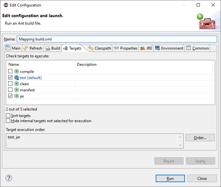Image resolution: width=221 pixels, height=187 pixels.
Task: Select the 'jar' target row text
Action: pyautogui.click(x=22, y=96)
